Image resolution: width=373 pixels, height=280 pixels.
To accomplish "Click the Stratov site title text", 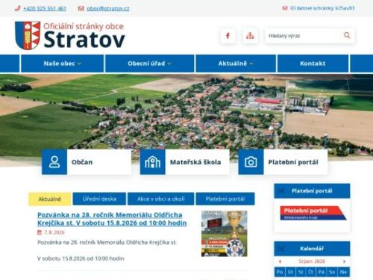I will pyautogui.click(x=84, y=40).
